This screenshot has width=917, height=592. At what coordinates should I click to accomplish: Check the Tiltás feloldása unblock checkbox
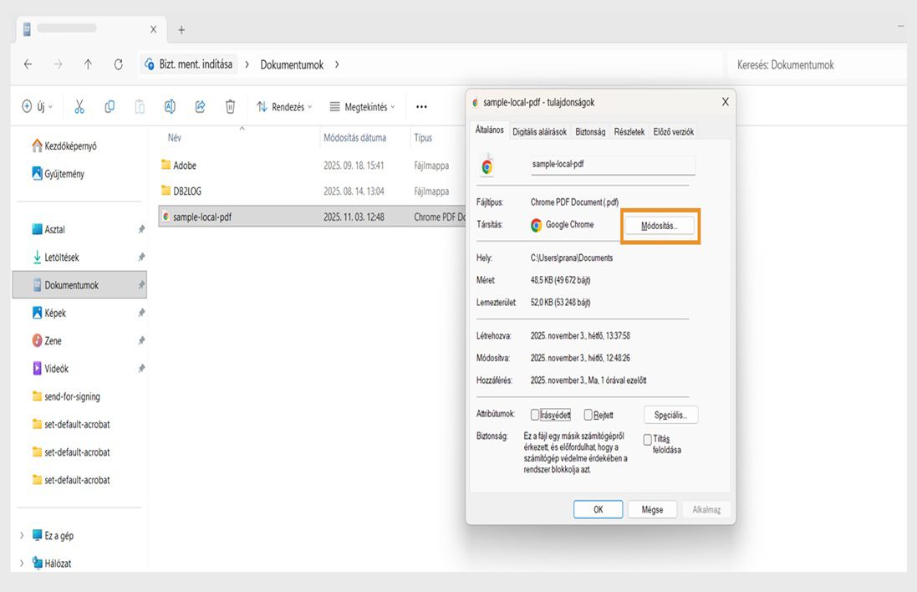click(x=647, y=439)
